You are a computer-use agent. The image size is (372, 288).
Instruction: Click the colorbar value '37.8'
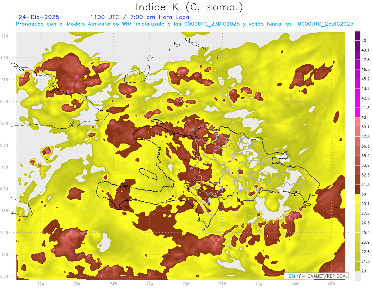tap(365, 136)
